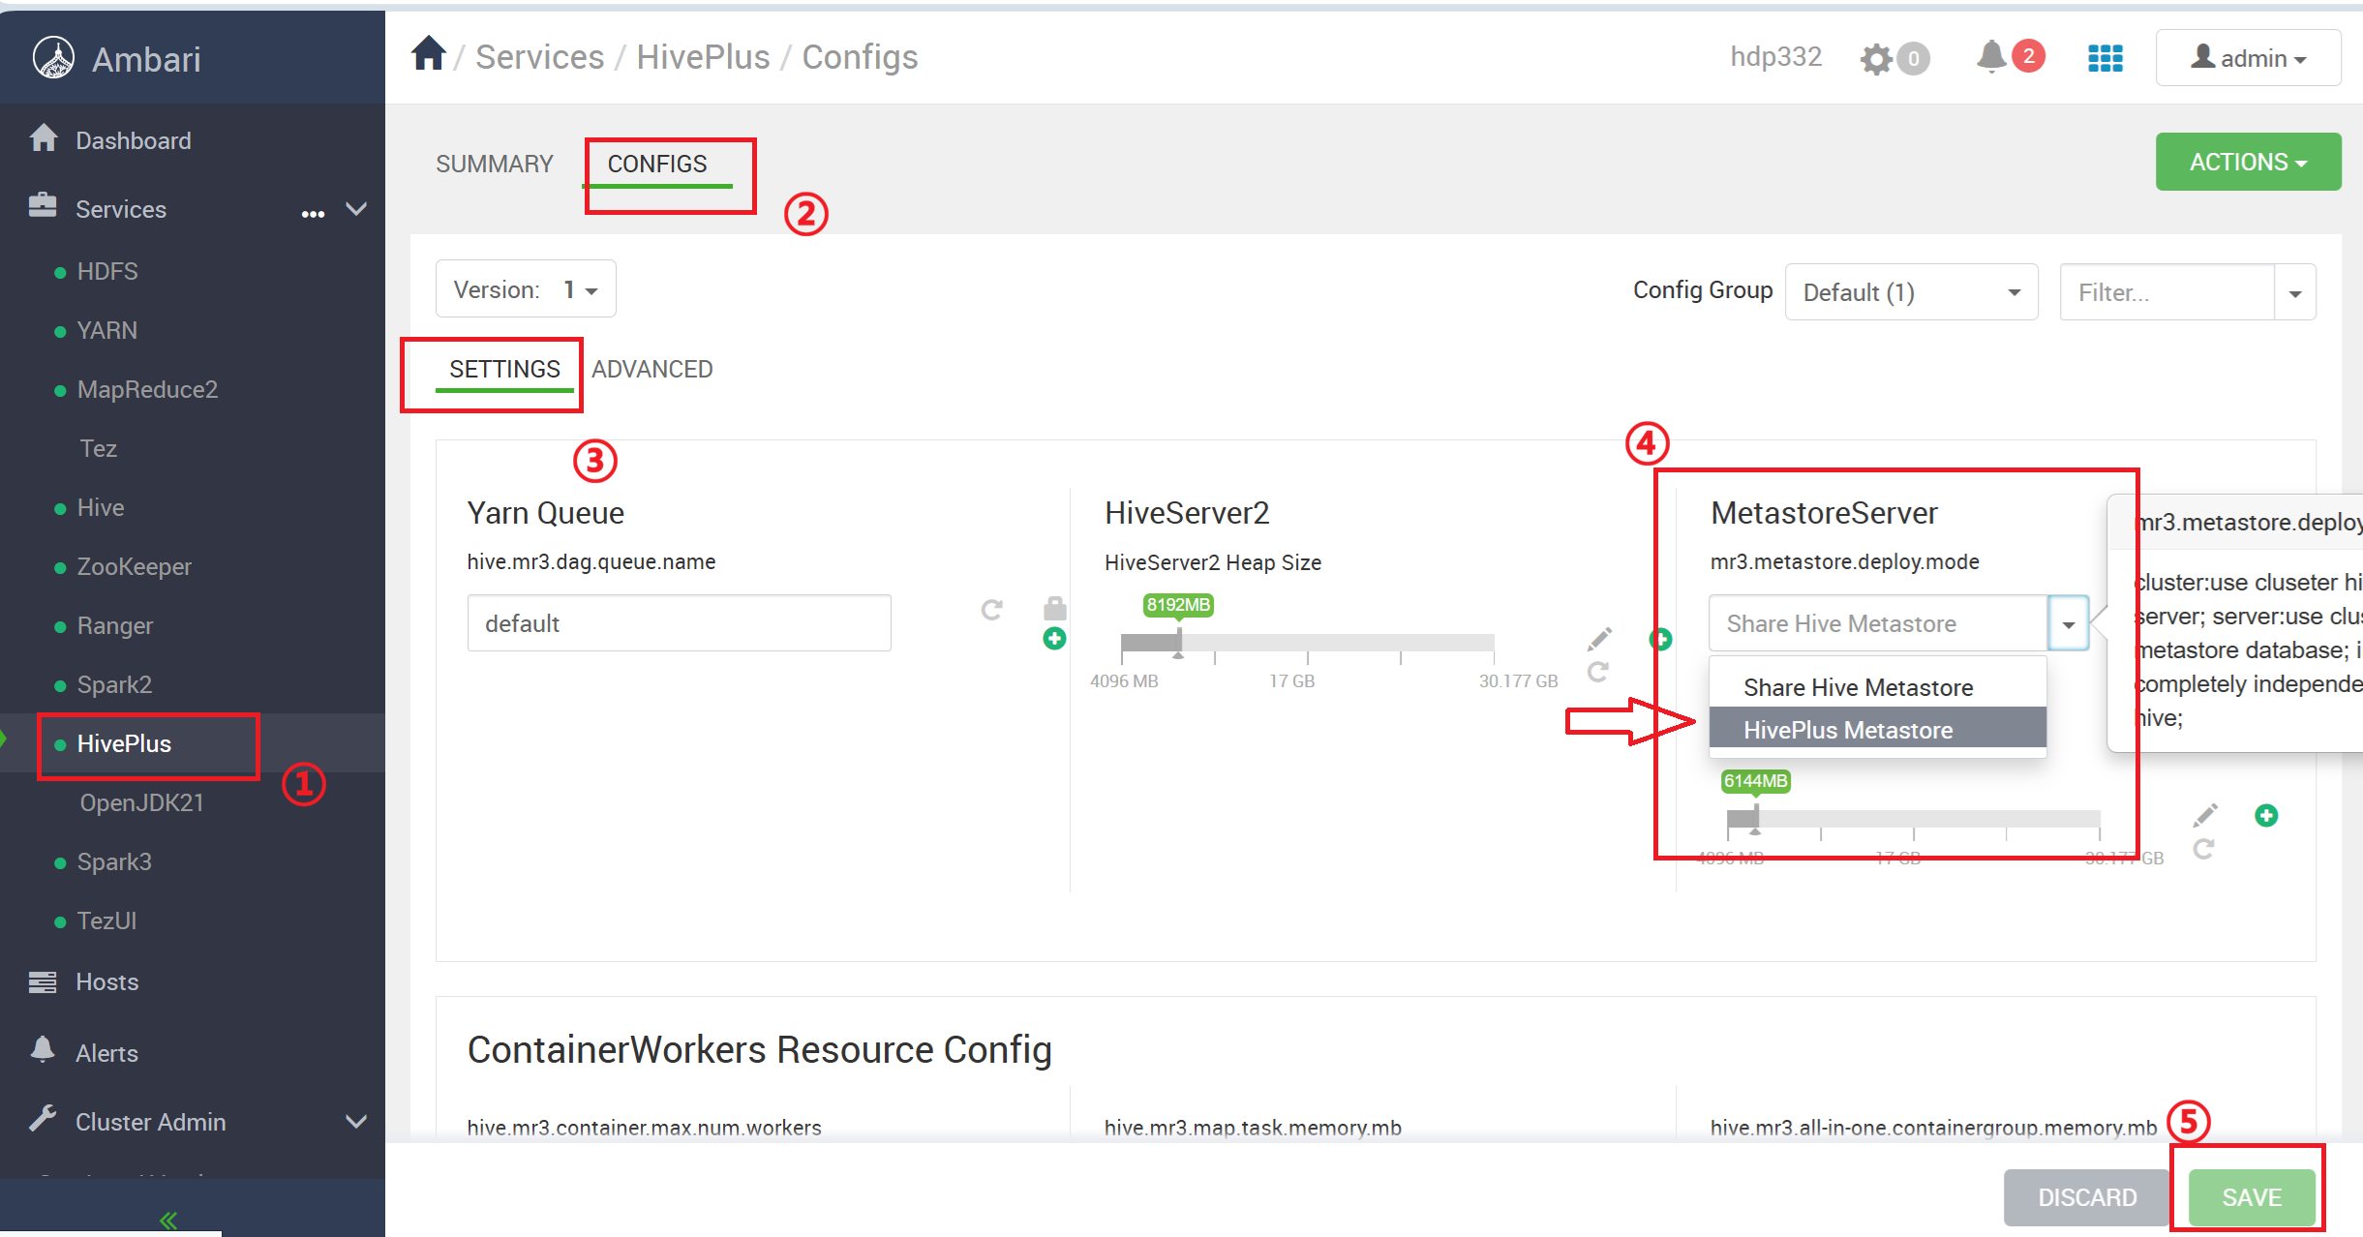Undo Yarn Queue value with refresh icon
2363x1237 pixels.
991,610
